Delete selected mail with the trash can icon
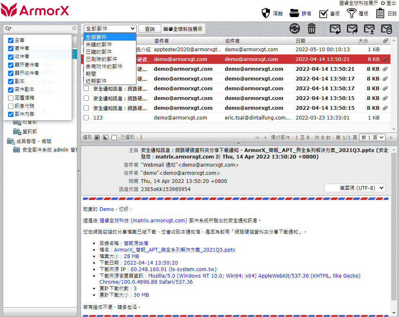Viewport: 399px width, 317px height. click(311, 29)
